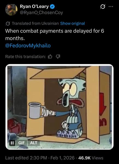
Task: Click the tweet text about combat payments
Action: click(55, 34)
